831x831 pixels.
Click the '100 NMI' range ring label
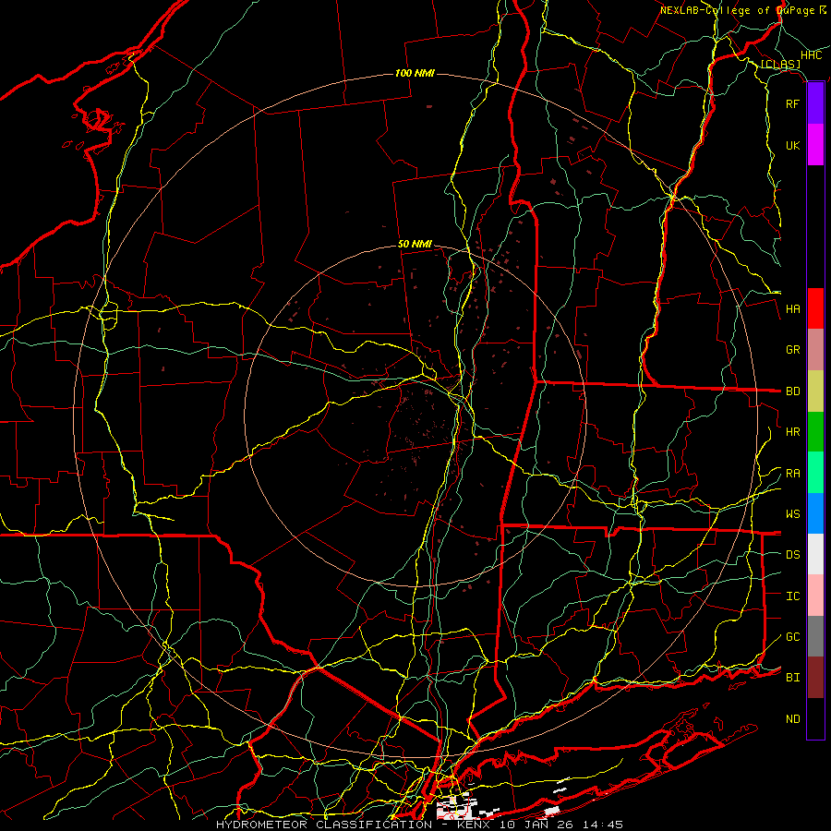point(415,73)
